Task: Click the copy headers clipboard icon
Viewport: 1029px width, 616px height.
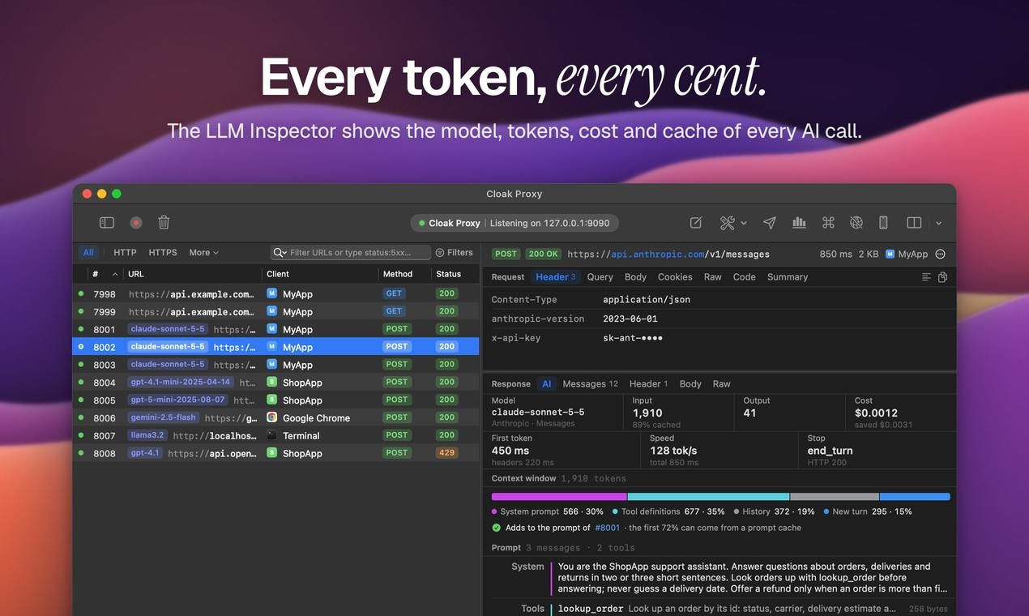Action: point(942,277)
